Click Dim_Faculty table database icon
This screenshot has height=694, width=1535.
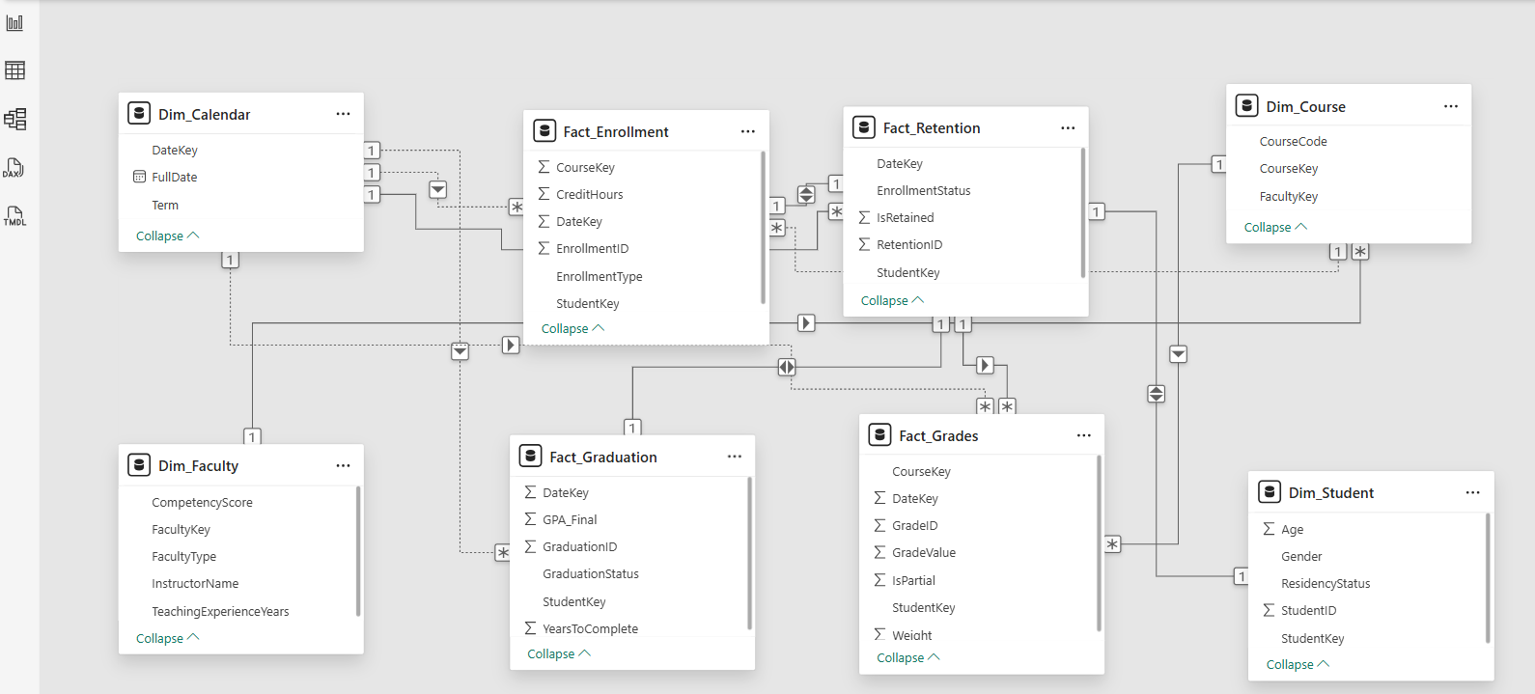(139, 465)
